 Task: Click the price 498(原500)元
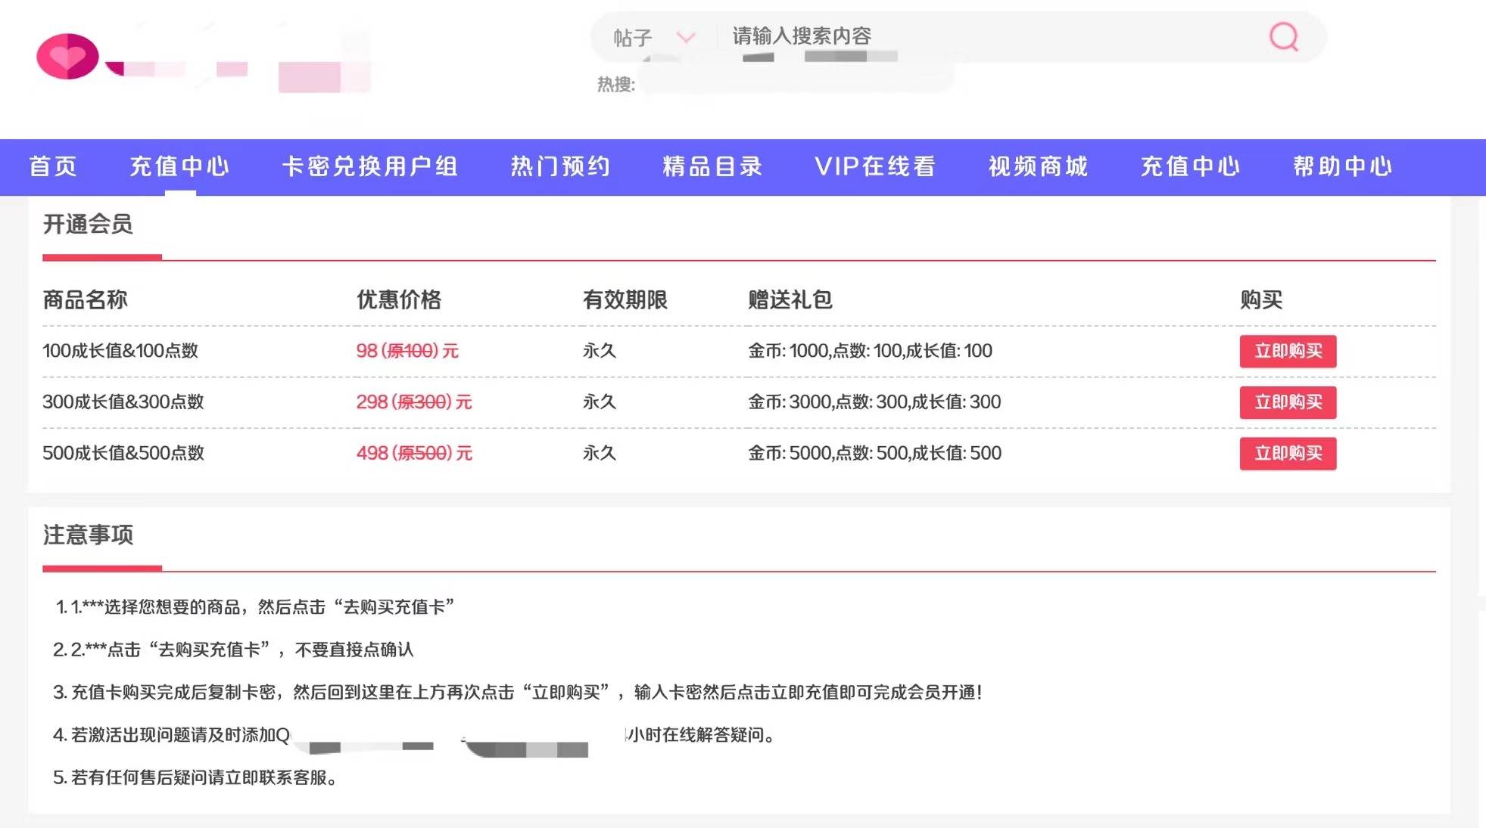click(414, 453)
